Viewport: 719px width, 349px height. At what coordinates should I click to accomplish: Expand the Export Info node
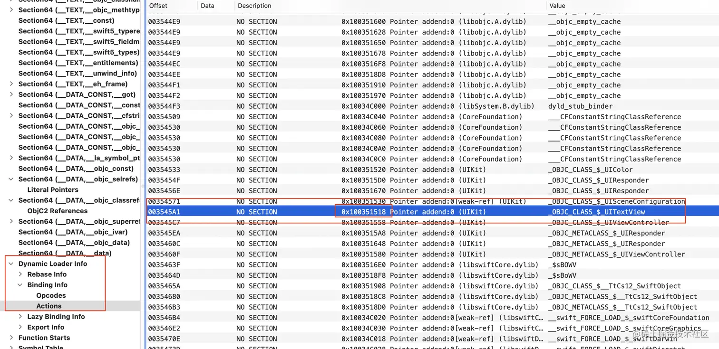(20, 327)
